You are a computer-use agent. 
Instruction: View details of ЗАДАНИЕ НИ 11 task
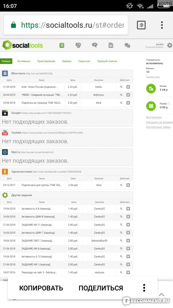point(121,225)
